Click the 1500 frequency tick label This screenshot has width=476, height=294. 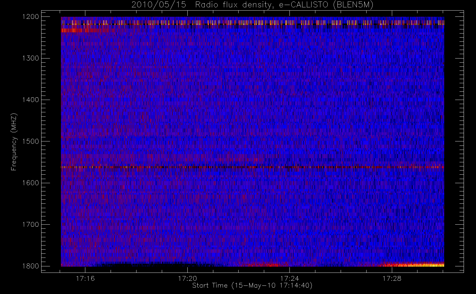tap(31, 141)
